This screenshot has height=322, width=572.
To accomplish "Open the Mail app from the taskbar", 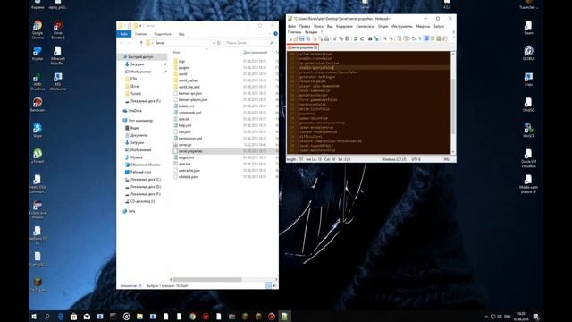I will coord(87,316).
